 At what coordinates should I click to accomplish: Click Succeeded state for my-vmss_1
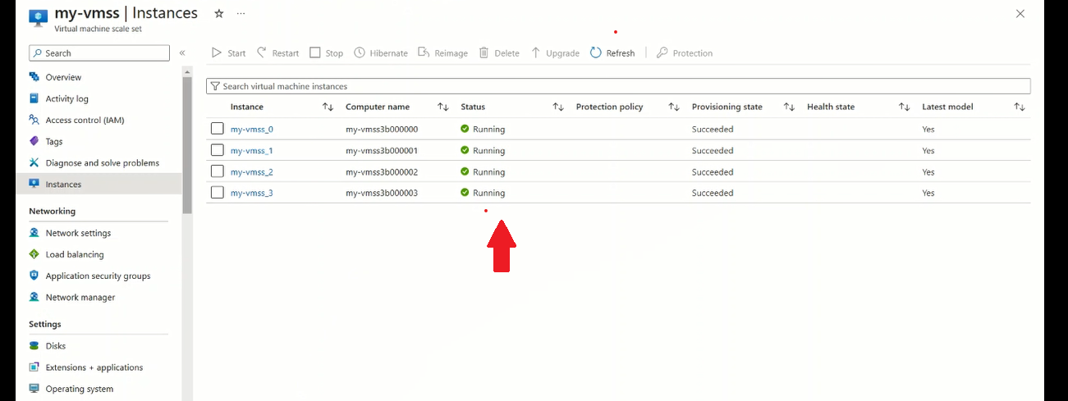tap(713, 151)
